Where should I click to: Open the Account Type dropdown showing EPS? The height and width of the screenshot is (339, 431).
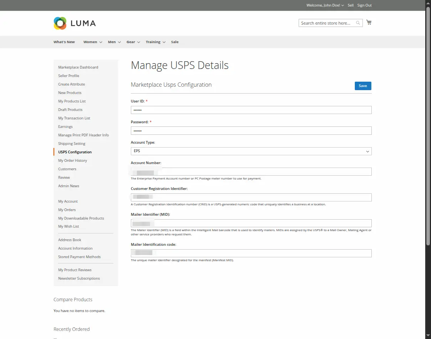(x=251, y=151)
